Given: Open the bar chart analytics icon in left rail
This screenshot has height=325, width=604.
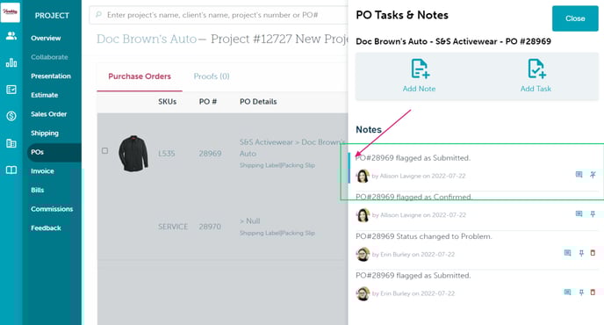Looking at the screenshot, I should click(11, 62).
